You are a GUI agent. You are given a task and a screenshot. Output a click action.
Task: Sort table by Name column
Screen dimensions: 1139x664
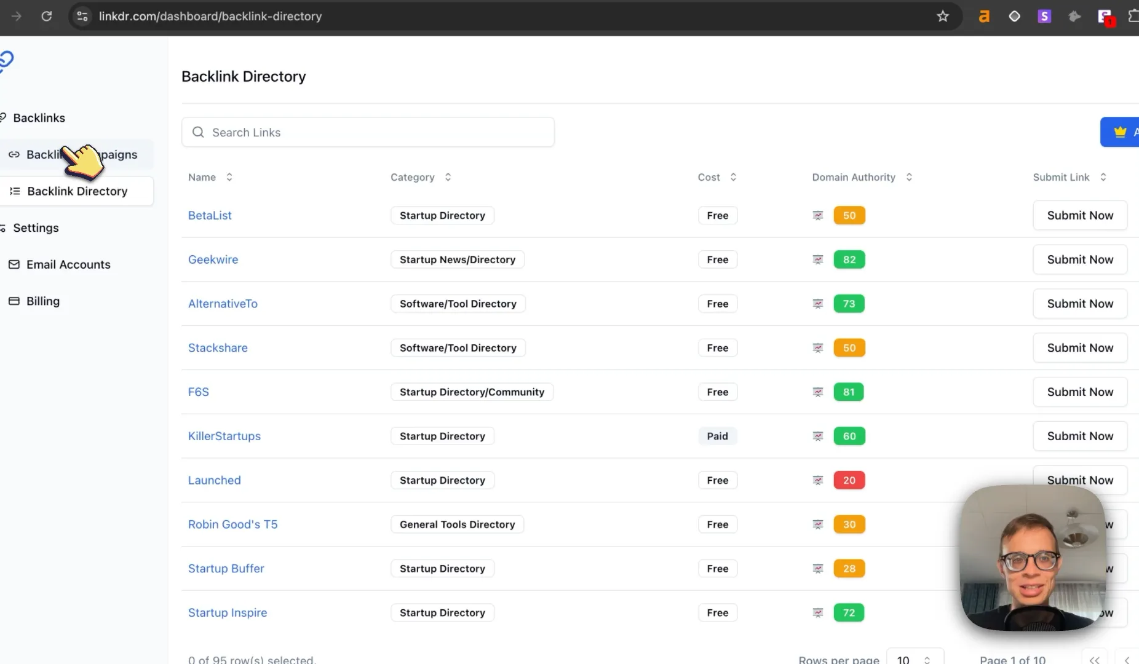coord(210,177)
